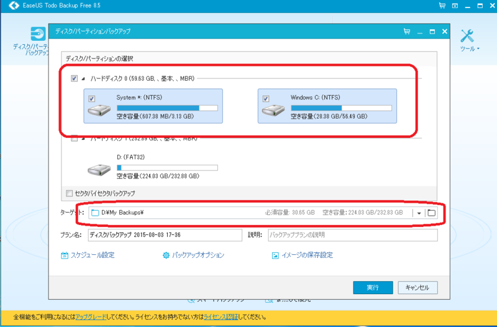Click the D: (FAT32) usage bar

167,168
